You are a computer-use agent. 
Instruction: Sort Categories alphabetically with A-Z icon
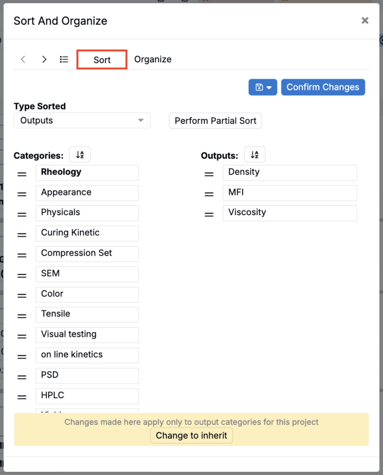tap(80, 155)
